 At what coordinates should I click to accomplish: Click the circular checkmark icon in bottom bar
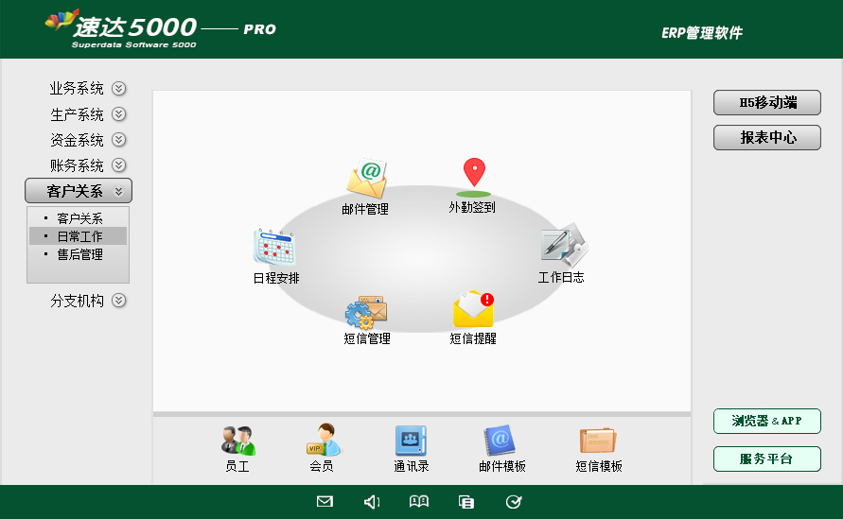514,502
